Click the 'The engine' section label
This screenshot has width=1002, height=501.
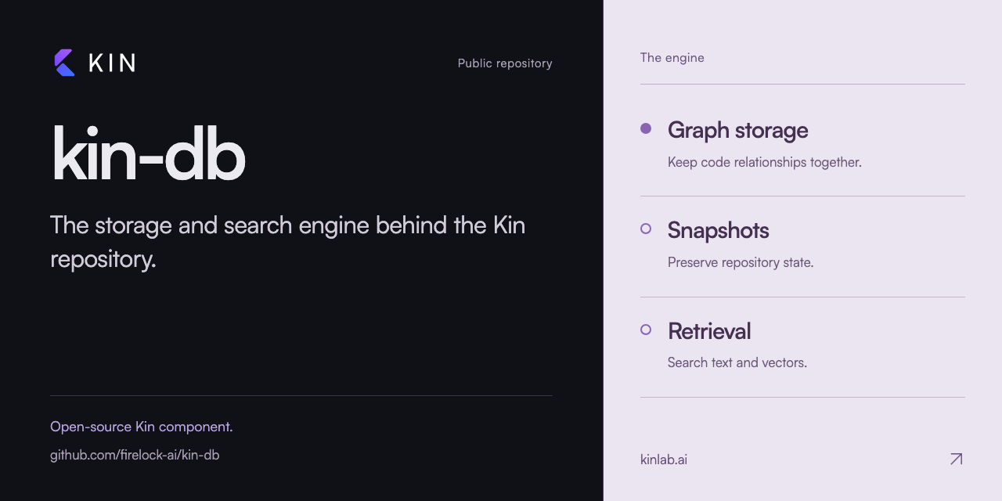(672, 57)
